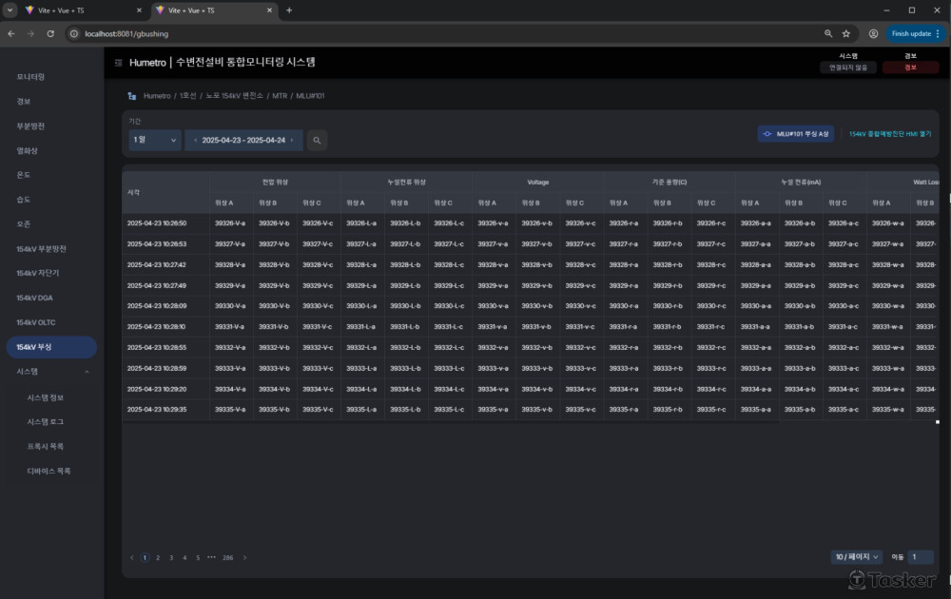This screenshot has width=951, height=599.
Task: Collapse the sidebar with the hamburger icon
Action: tap(118, 63)
